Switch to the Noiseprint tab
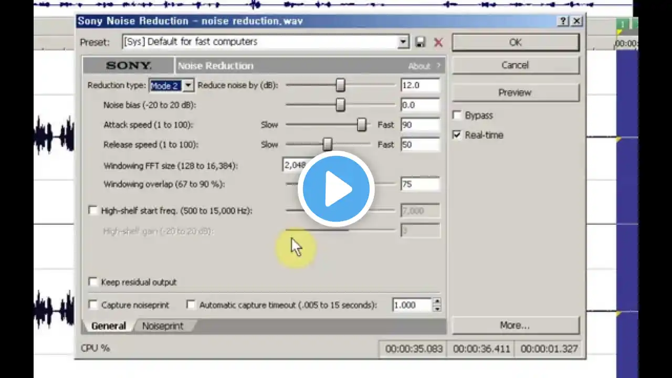672x378 pixels. (x=163, y=326)
